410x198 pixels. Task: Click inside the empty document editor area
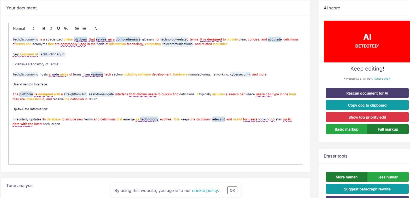[x=155, y=146]
